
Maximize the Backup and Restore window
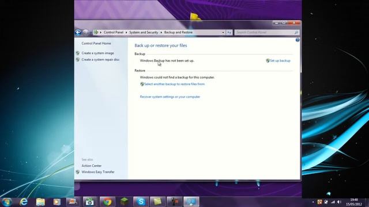(284, 23)
